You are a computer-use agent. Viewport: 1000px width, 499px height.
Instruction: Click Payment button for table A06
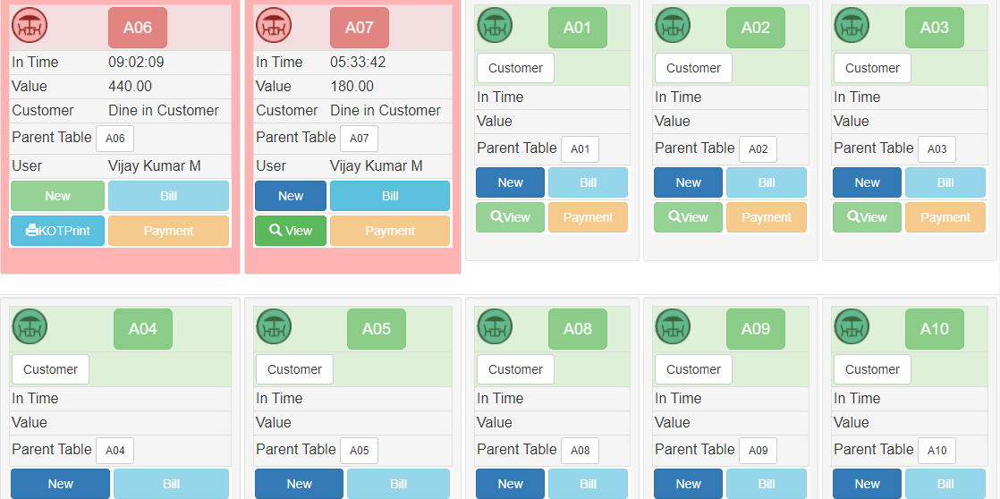[168, 231]
